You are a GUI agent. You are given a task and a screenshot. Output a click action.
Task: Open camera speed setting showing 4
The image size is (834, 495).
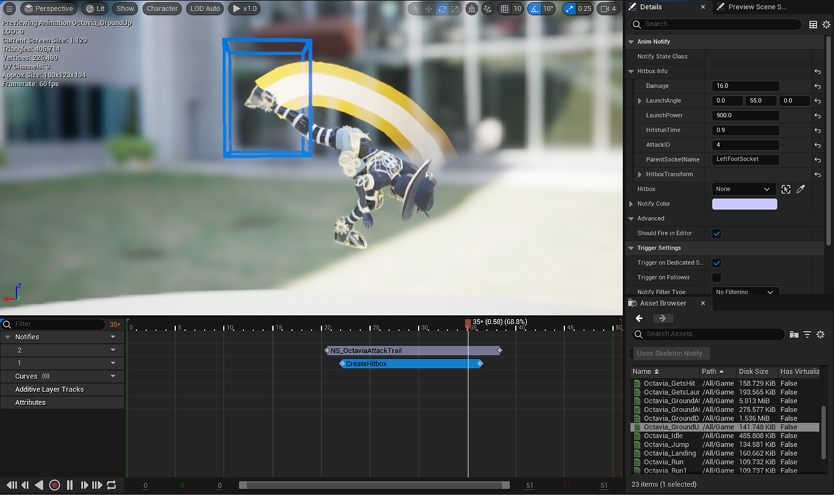(x=608, y=9)
